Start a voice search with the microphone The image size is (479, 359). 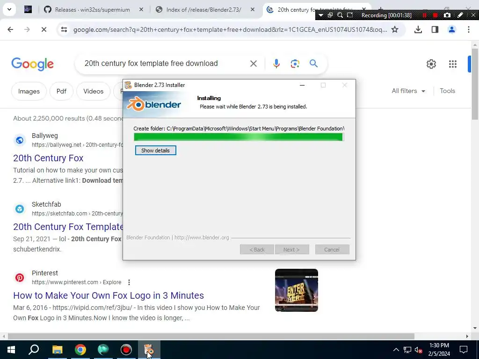276,64
